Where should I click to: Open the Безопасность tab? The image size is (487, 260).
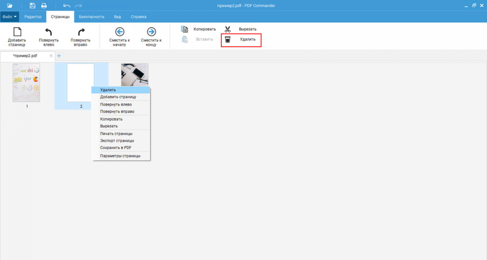(92, 17)
